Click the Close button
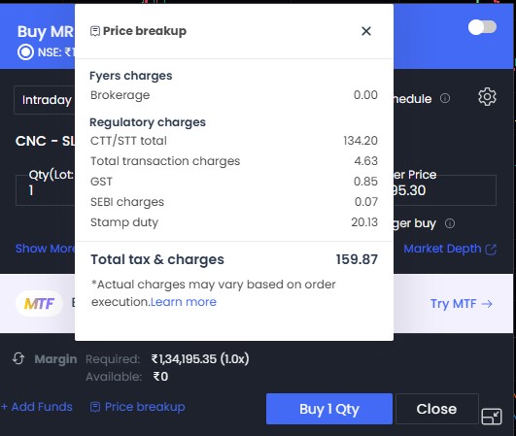The height and width of the screenshot is (436, 516). tap(436, 409)
